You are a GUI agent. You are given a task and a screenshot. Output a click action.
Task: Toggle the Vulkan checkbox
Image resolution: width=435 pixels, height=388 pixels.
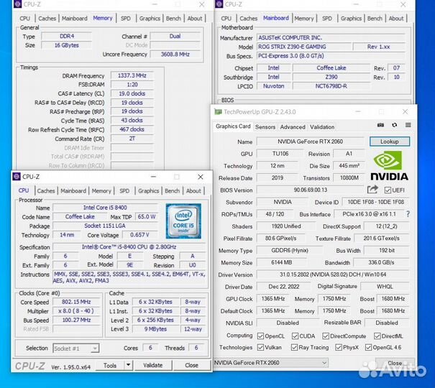pyautogui.click(x=260, y=347)
